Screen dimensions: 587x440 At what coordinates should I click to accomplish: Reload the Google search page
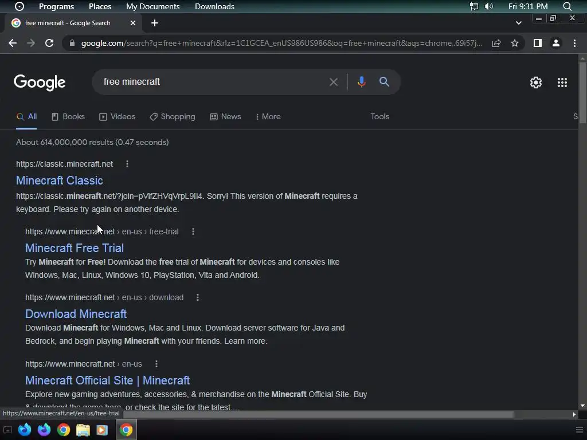coord(49,43)
